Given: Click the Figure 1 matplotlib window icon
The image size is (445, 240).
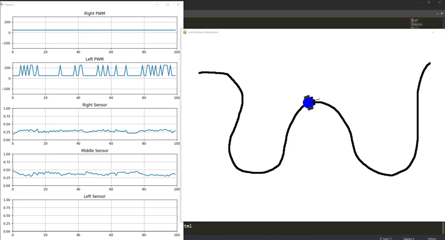Looking at the screenshot, I should 2,4.
